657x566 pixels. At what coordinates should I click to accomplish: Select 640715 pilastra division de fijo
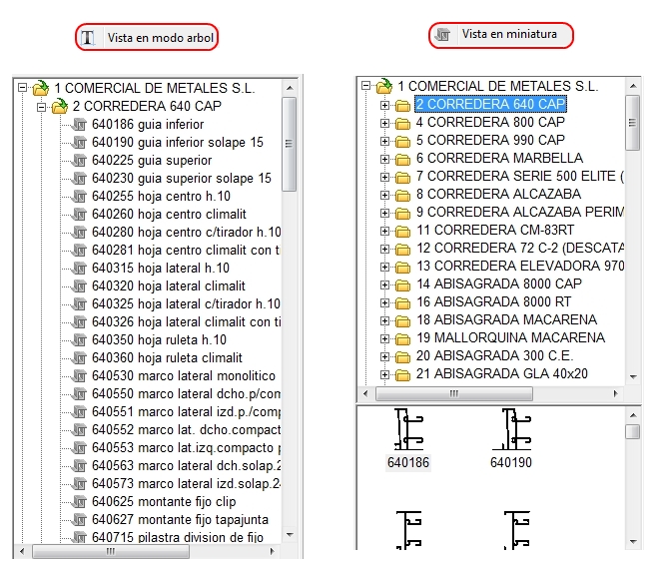point(178,537)
